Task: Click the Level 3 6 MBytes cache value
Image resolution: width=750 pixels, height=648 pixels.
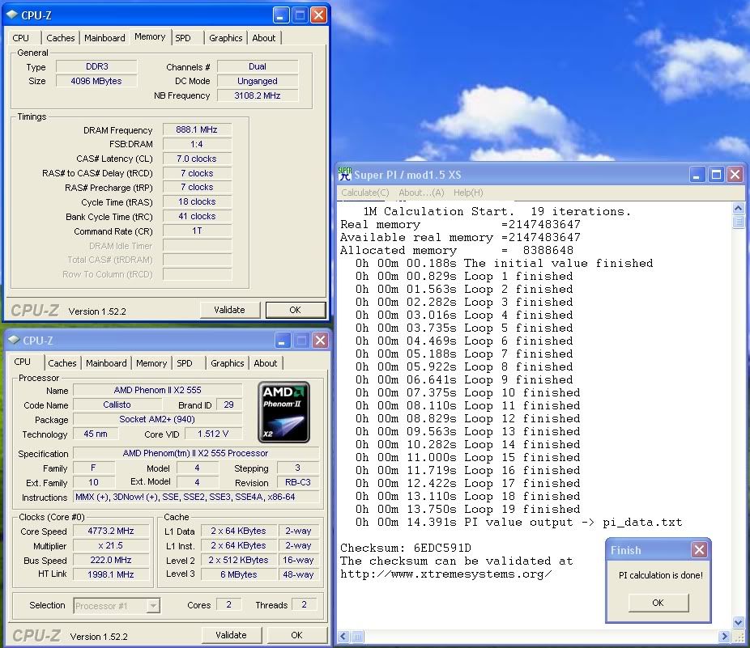Action: (239, 574)
